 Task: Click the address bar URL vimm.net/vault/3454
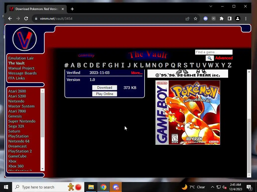56,18
